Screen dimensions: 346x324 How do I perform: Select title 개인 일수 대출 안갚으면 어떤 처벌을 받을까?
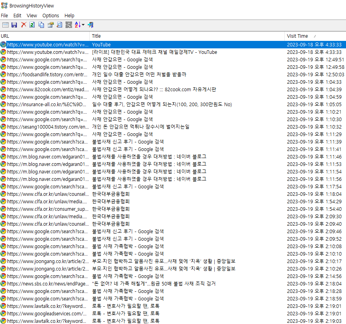coord(139,75)
